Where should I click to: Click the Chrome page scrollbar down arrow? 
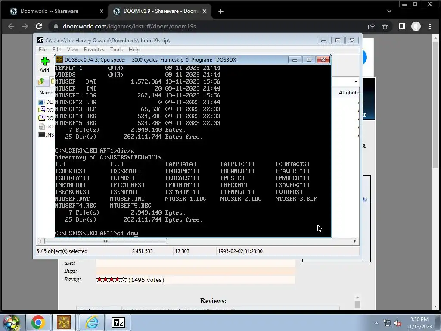point(436,306)
